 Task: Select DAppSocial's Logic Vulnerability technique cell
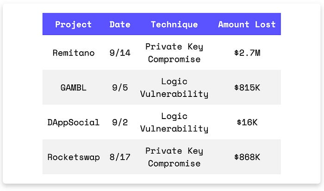pyautogui.click(x=174, y=123)
